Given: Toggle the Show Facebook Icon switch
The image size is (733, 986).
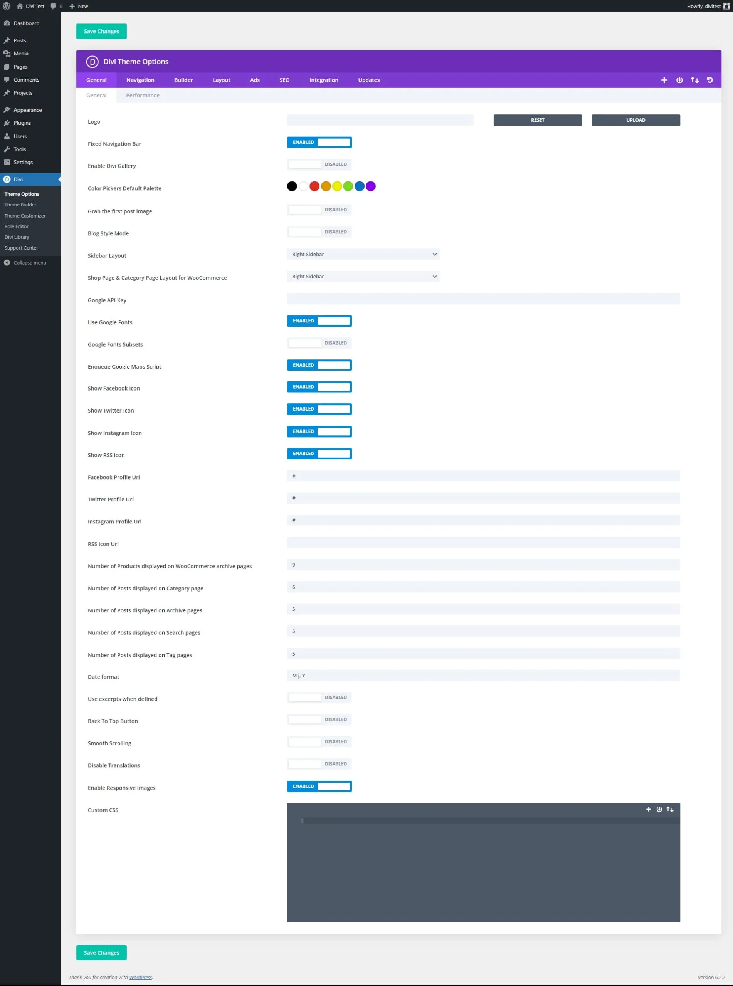Looking at the screenshot, I should pyautogui.click(x=319, y=387).
